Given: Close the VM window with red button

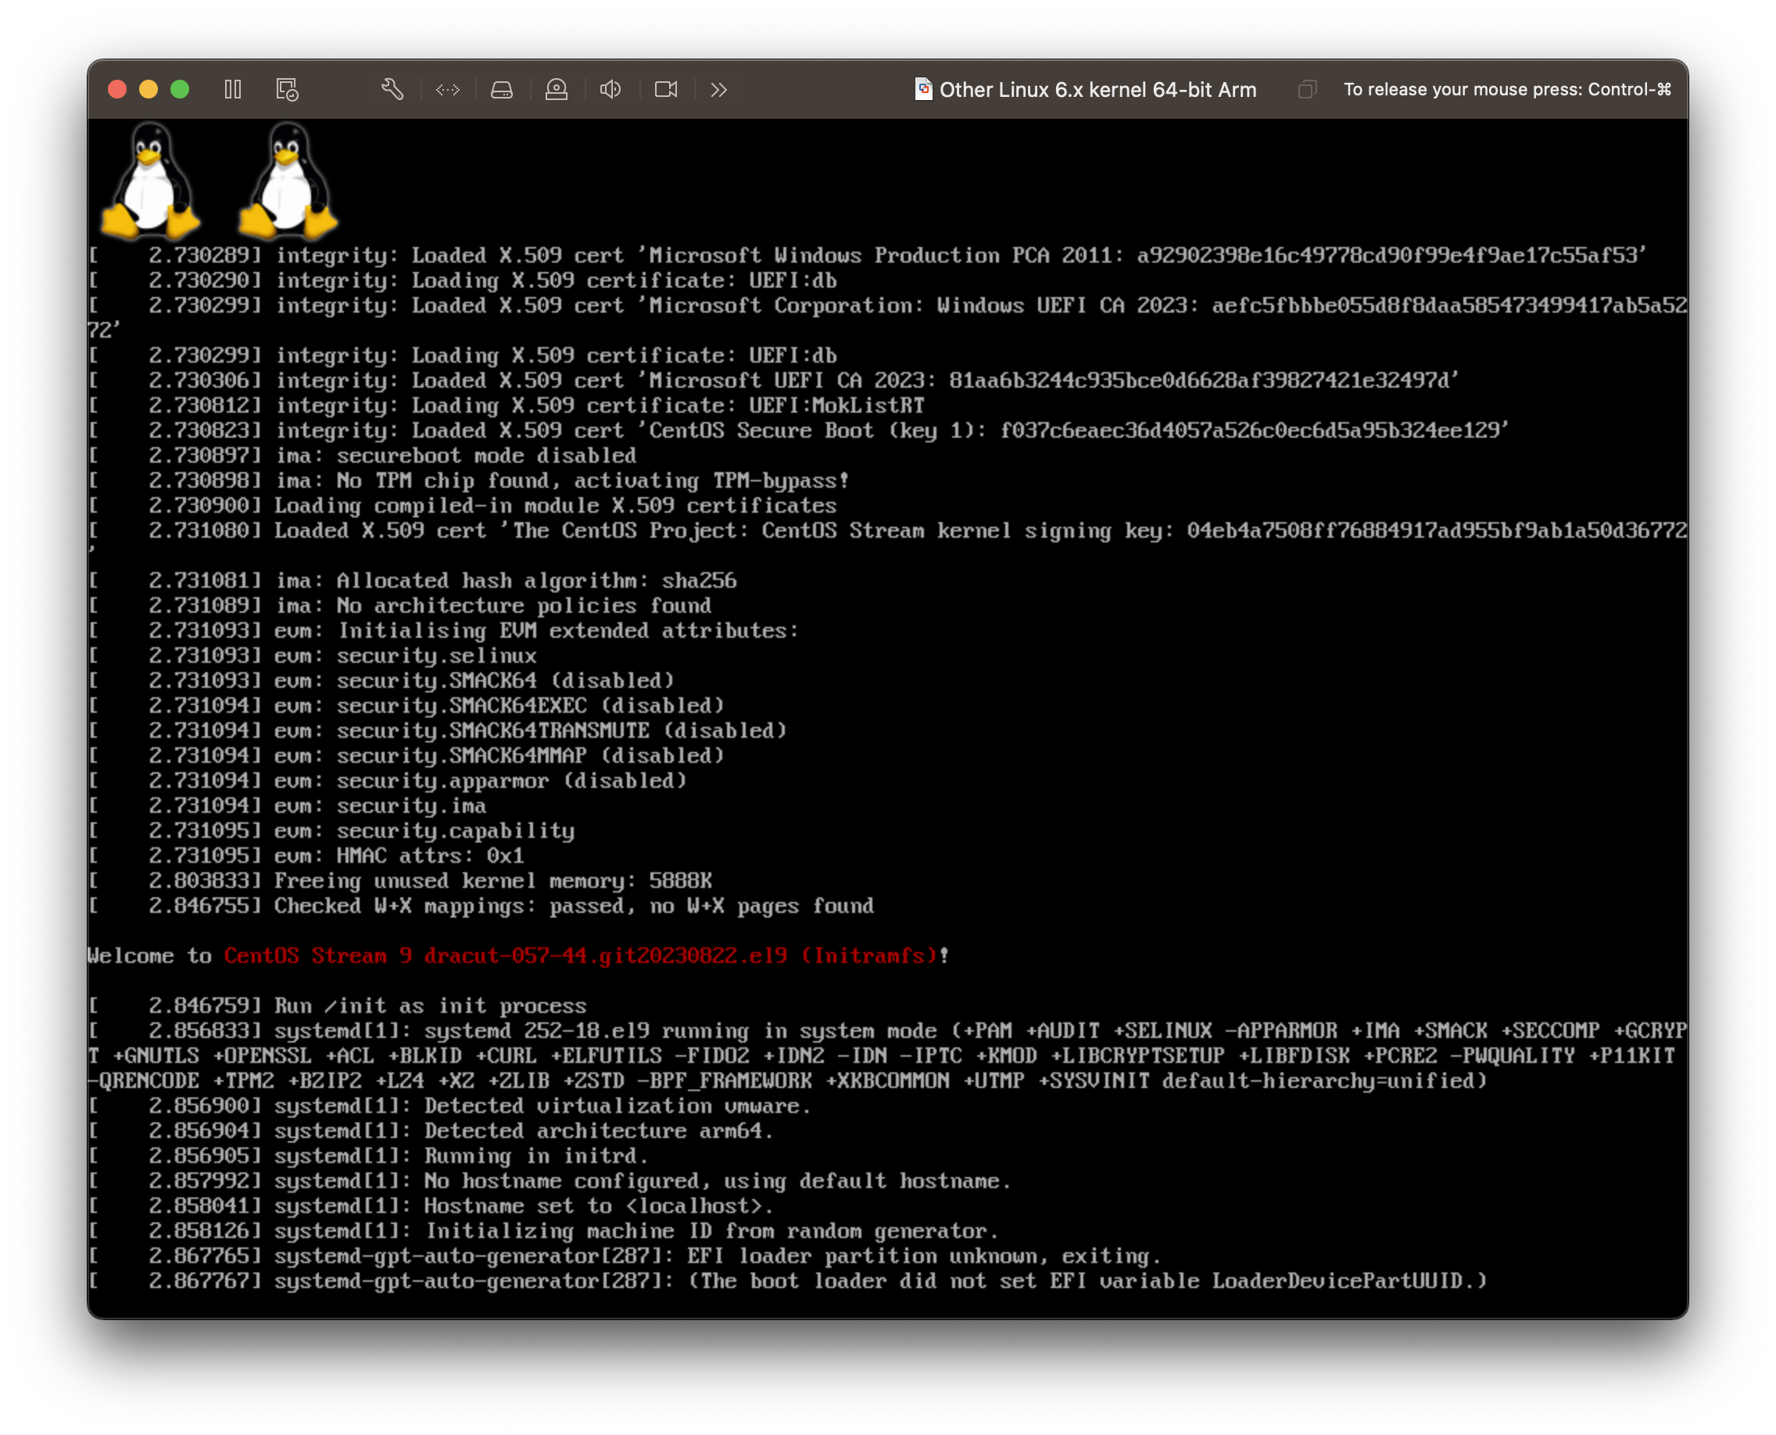Looking at the screenshot, I should [117, 89].
